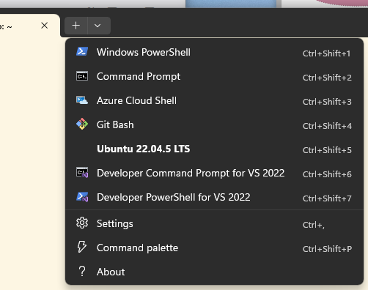This screenshot has width=368, height=290.
Task: Click the Ctrl+Shift+7 shortcut label
Action: (327, 198)
